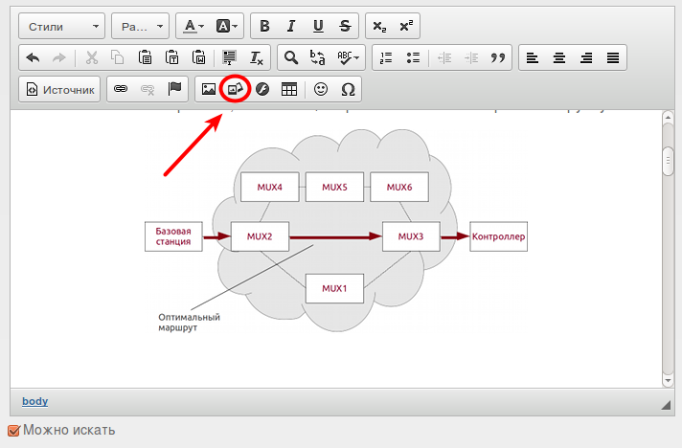Select the body element path link
This screenshot has height=448, width=682.
pyautogui.click(x=34, y=401)
